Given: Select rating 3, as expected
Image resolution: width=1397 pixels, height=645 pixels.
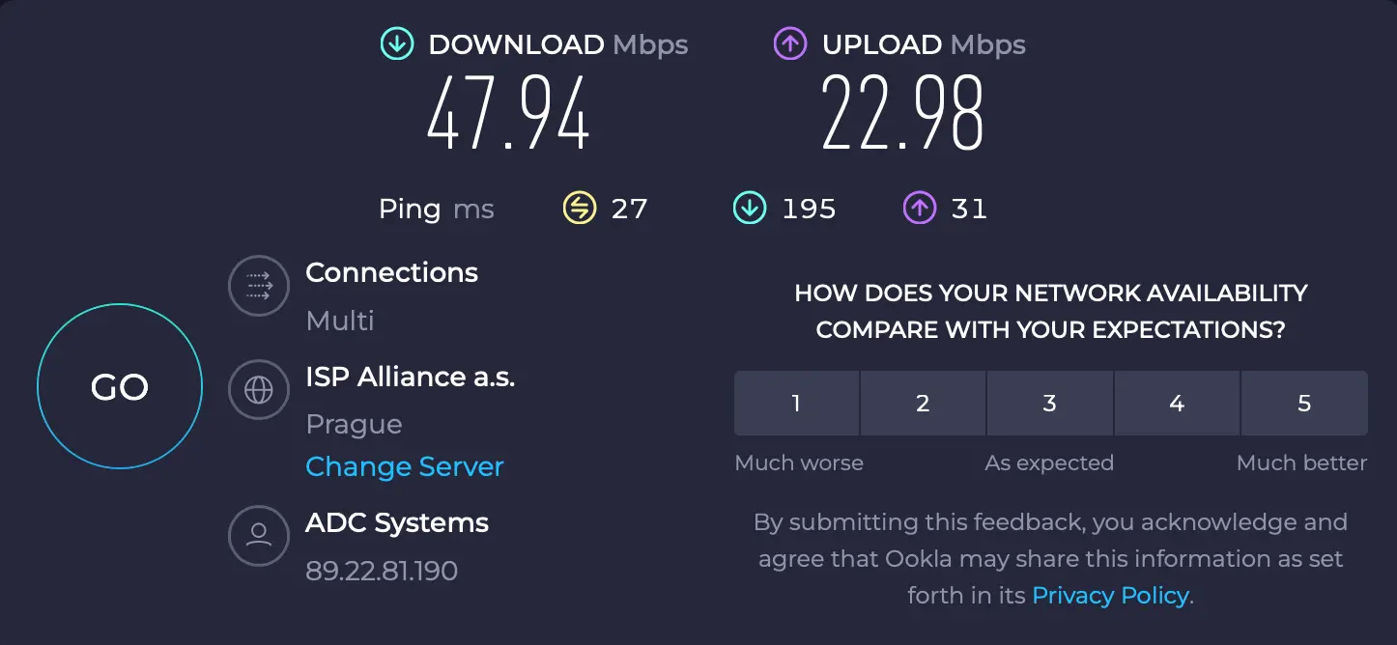Looking at the screenshot, I should tap(1050, 404).
